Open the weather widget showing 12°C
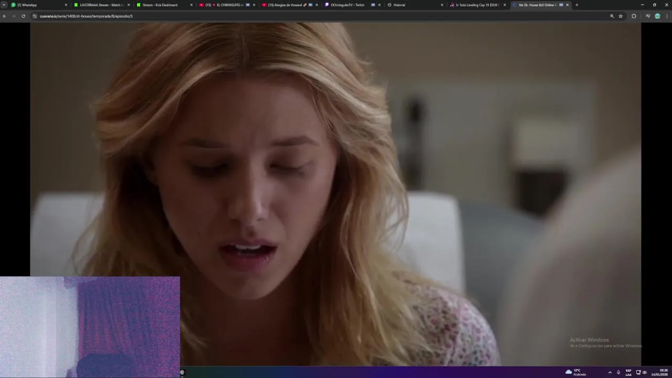Image resolution: width=672 pixels, height=378 pixels. pyautogui.click(x=576, y=372)
